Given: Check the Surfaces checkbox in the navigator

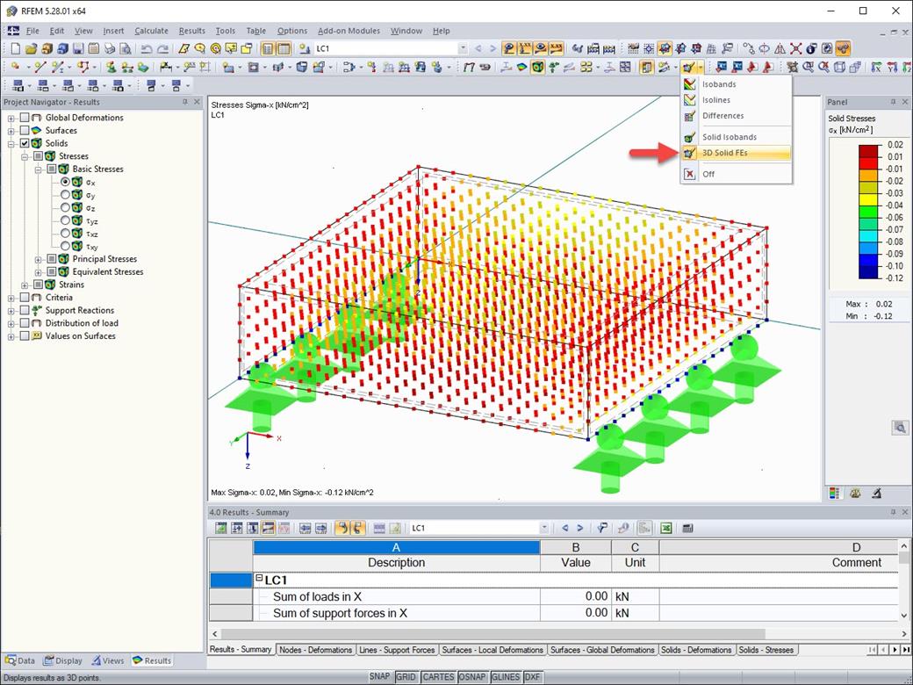Looking at the screenshot, I should pyautogui.click(x=26, y=130).
